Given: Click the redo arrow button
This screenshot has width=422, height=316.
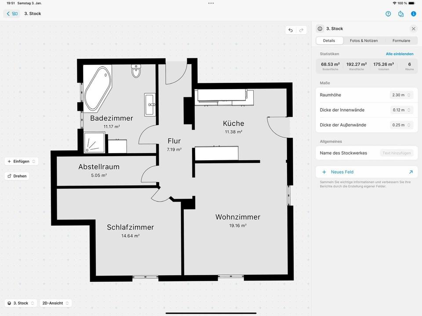Looking at the screenshot, I should pos(302,30).
